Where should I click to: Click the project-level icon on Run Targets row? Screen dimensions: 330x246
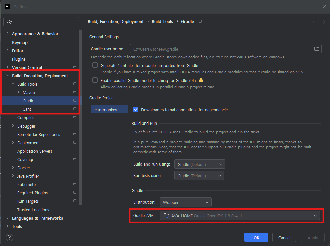75,201
